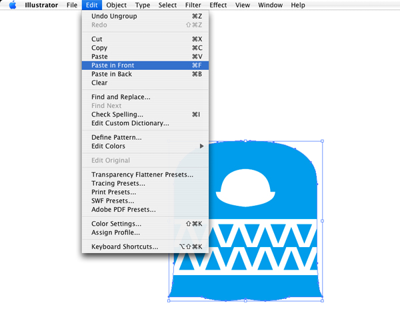Open Find and Replace dialog
Screen dimensions: 400x333
pyautogui.click(x=145, y=97)
